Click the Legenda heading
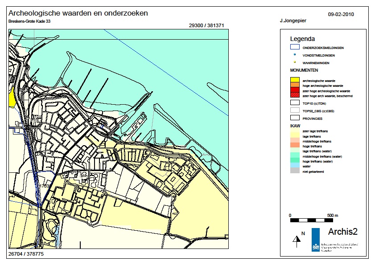The image size is (375, 265). coord(302,39)
